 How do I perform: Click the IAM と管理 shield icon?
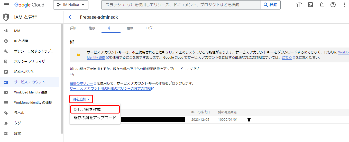pyautogui.click(x=6, y=17)
